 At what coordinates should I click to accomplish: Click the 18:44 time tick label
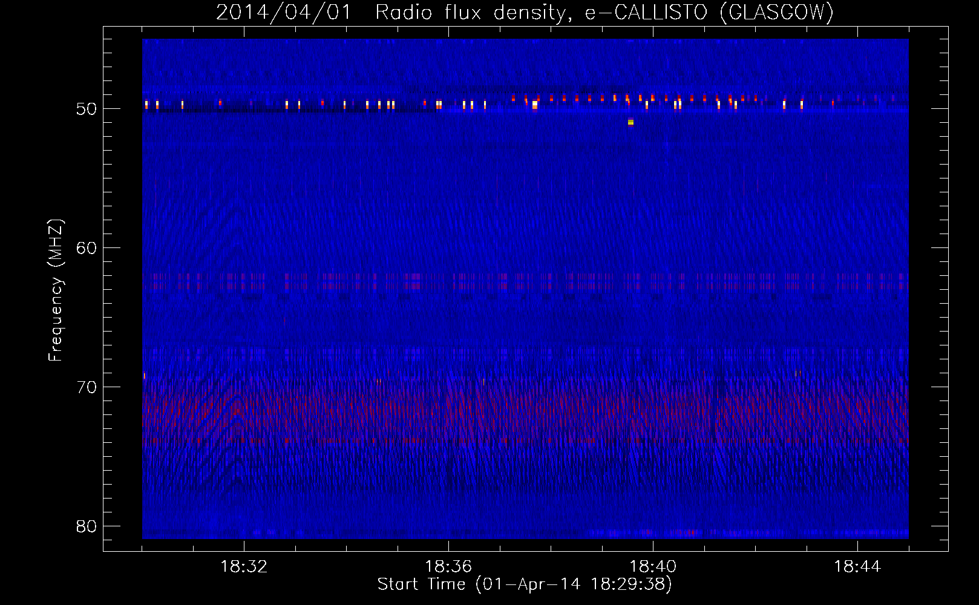coord(857,567)
